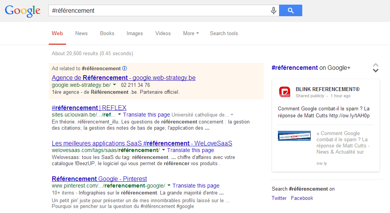Translate the pinterest.com Pinterest result page
Image resolution: width=390 pixels, height=213 pixels.
196,186
